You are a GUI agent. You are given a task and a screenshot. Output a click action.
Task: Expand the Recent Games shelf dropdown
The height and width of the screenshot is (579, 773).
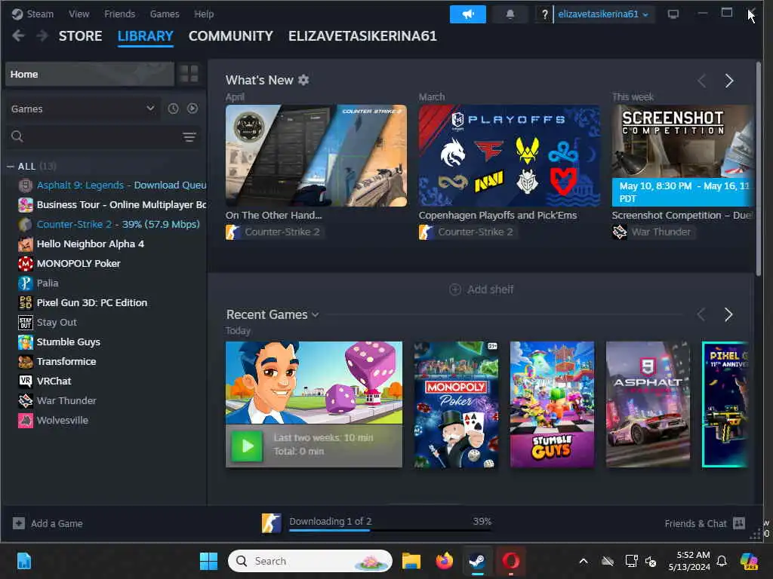point(315,314)
